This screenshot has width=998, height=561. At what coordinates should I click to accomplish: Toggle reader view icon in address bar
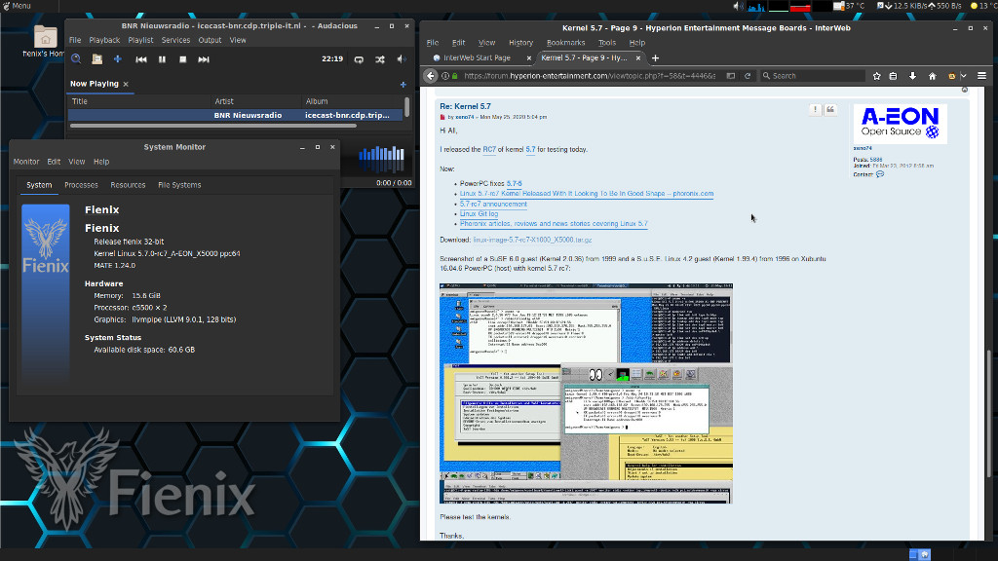(731, 76)
